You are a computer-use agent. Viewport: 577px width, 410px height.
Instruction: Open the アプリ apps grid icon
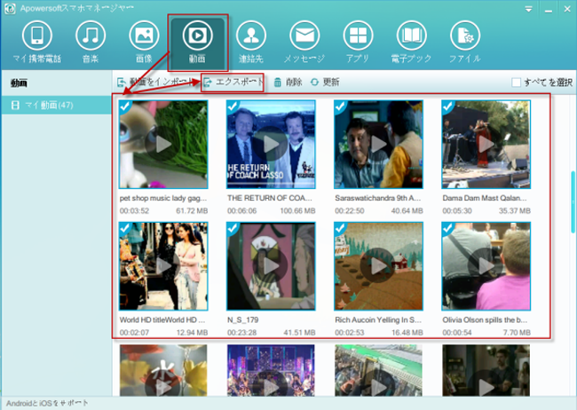pyautogui.click(x=358, y=35)
